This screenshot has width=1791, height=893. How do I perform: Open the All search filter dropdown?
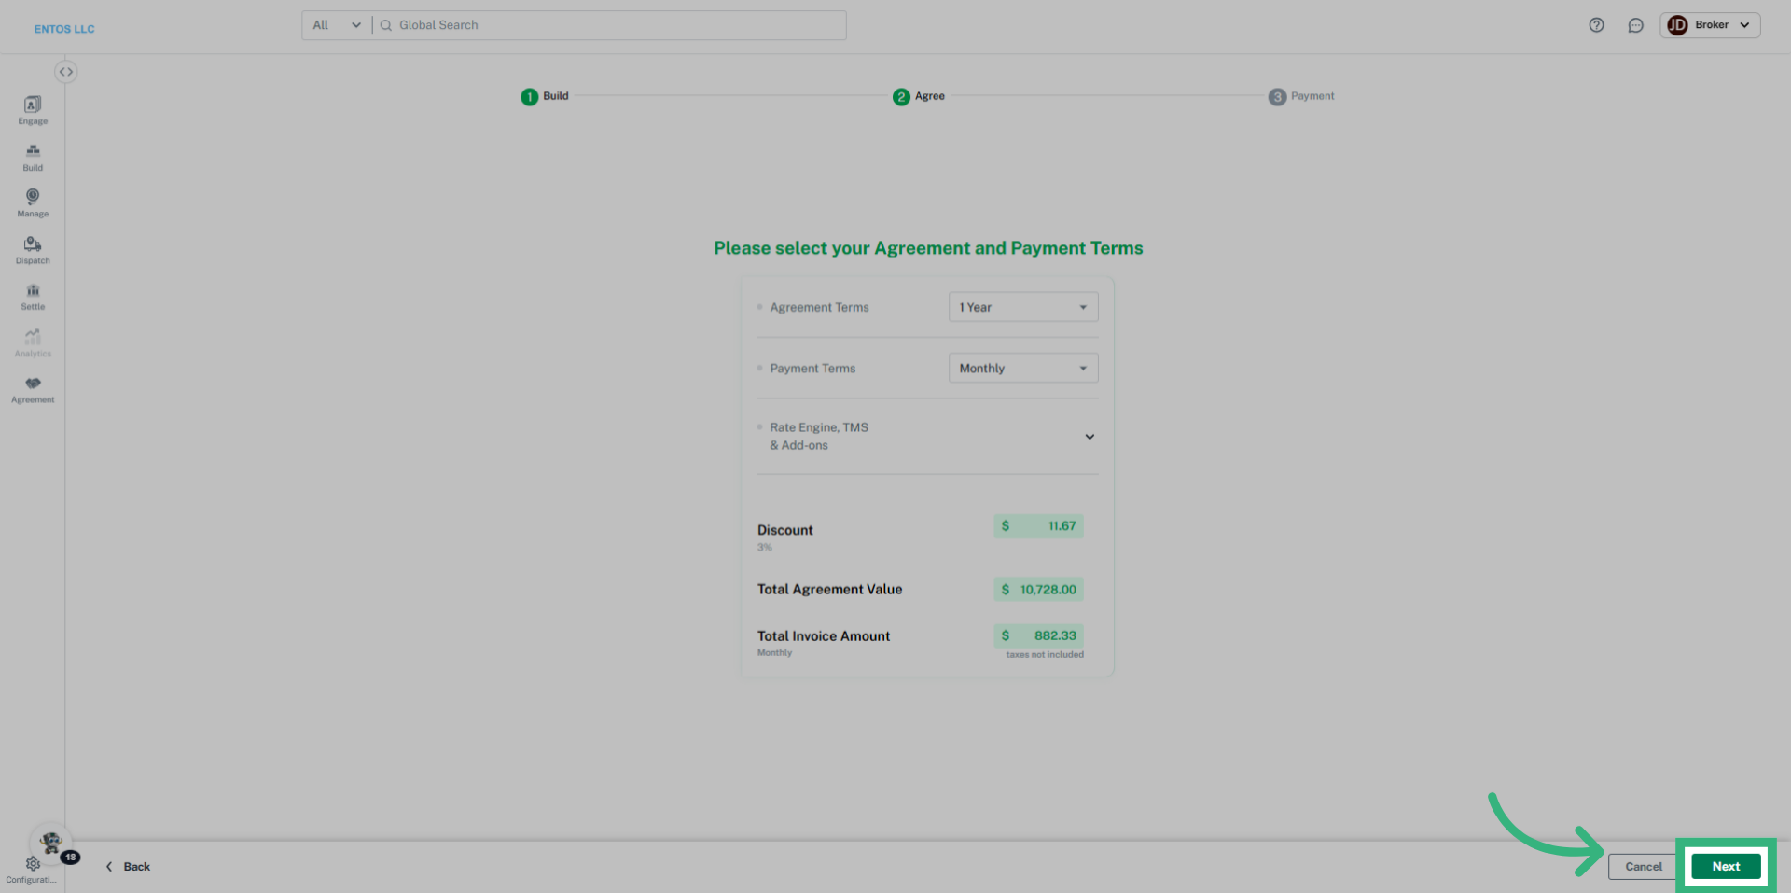336,25
